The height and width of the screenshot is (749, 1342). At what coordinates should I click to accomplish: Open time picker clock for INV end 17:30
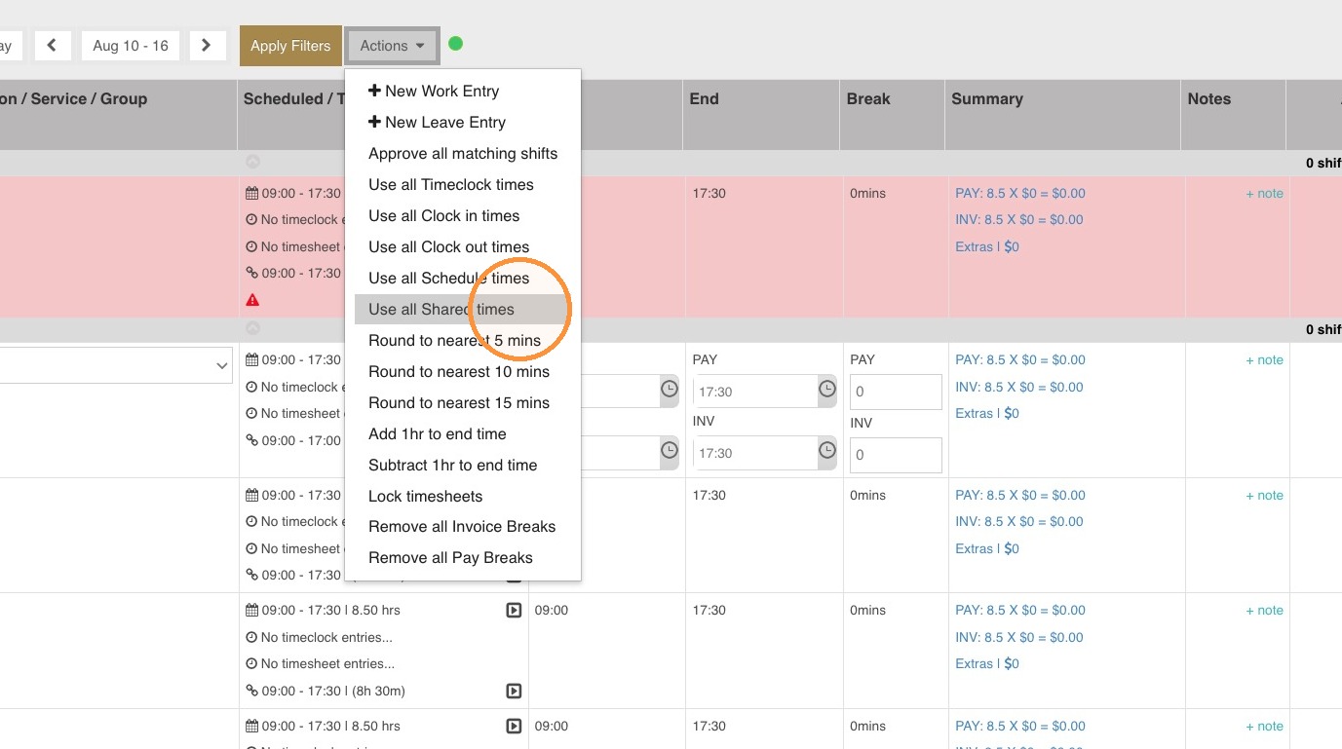click(x=827, y=452)
